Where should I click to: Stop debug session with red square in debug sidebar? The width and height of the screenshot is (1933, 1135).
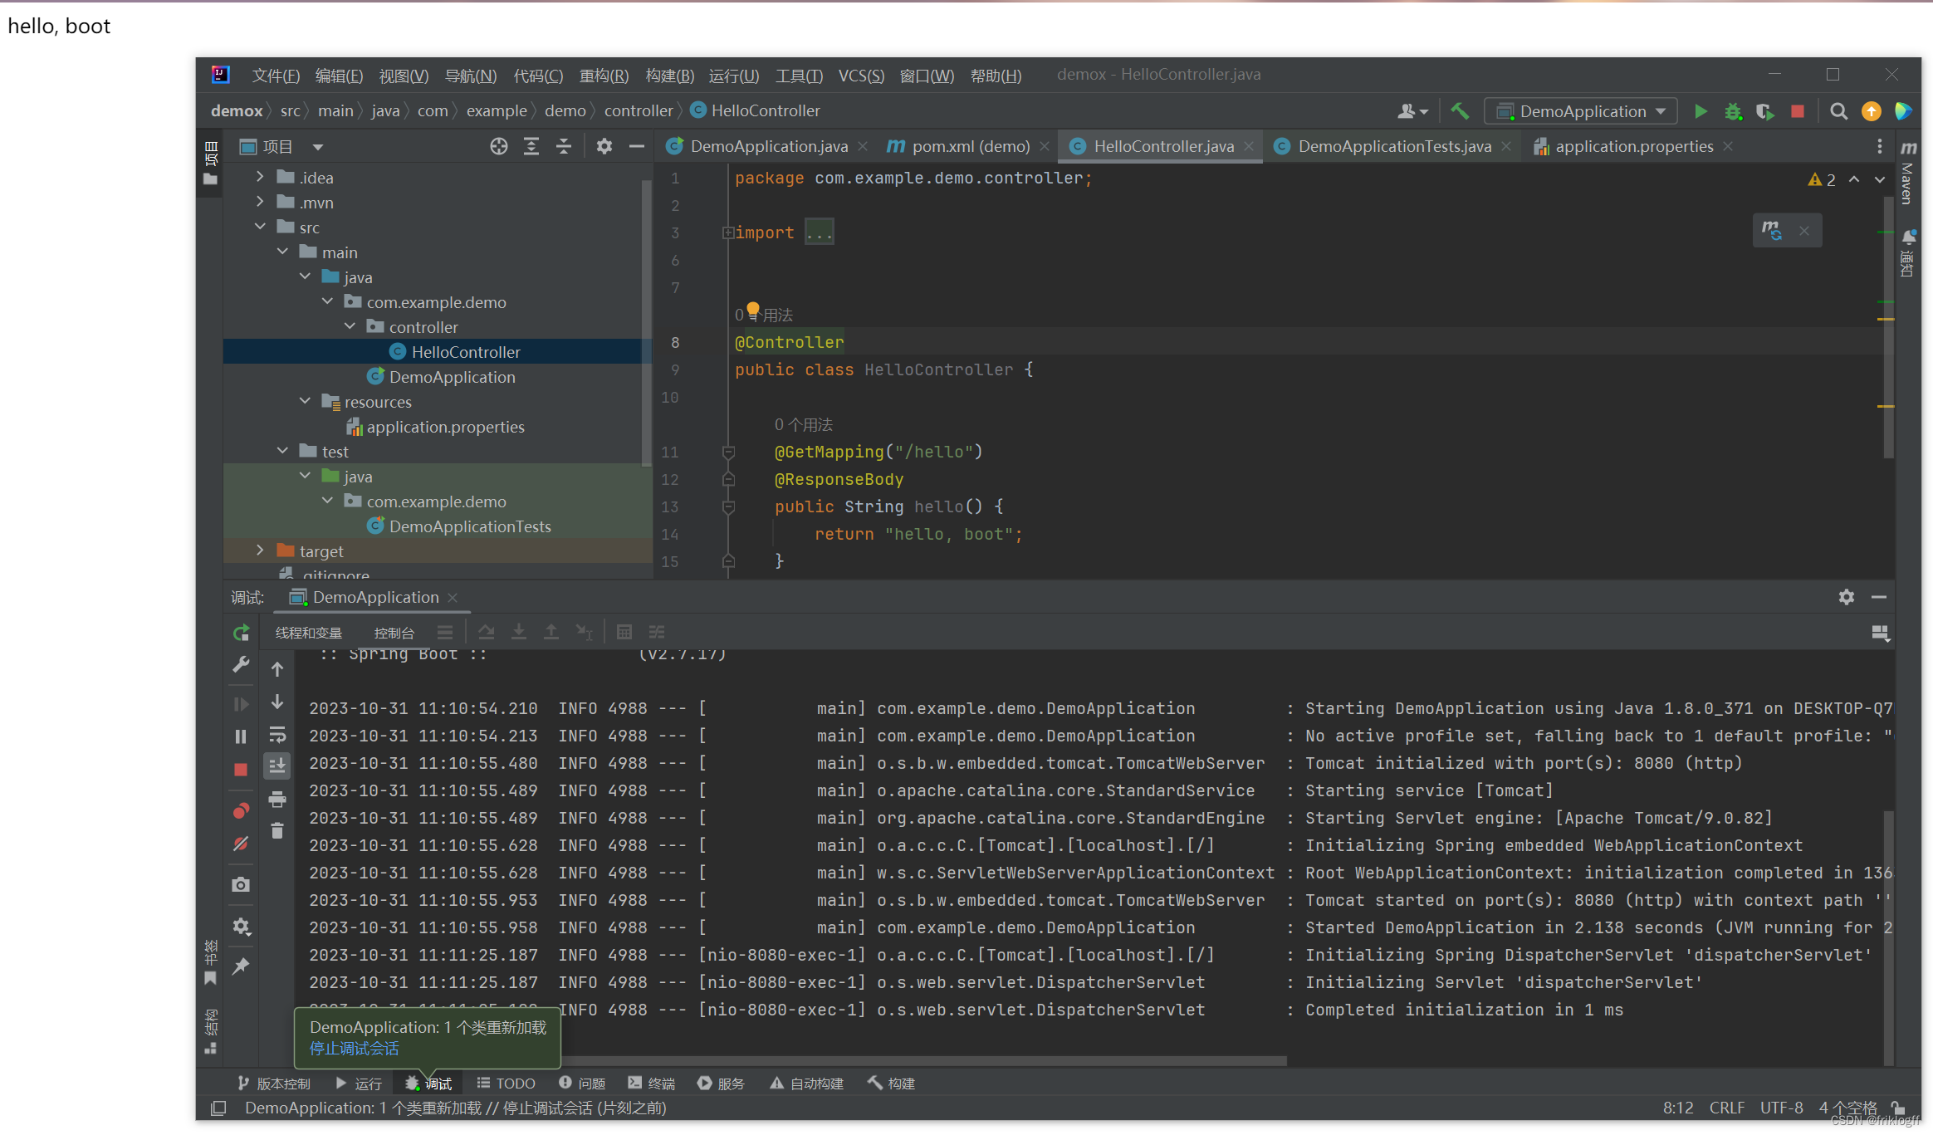(x=241, y=770)
